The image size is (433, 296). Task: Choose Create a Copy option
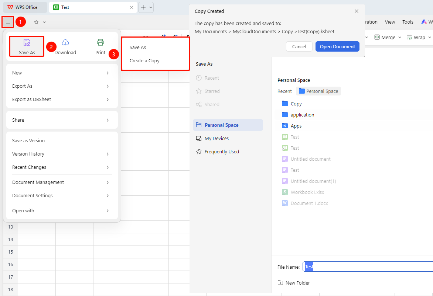(144, 60)
